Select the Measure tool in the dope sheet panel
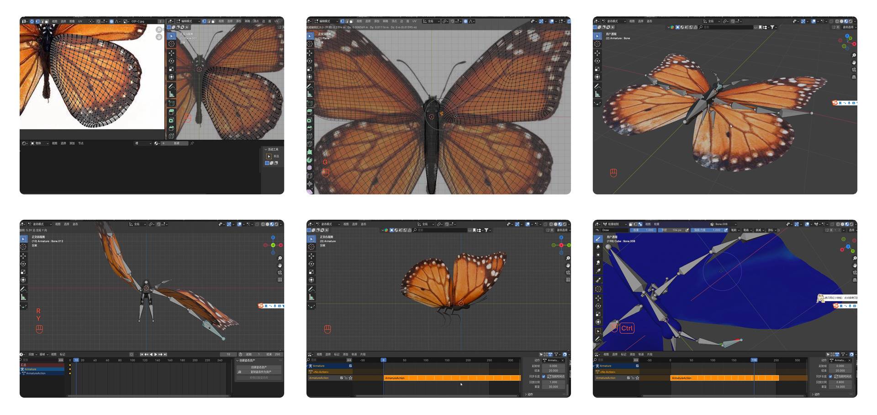The width and height of the screenshot is (877, 415). (23, 297)
